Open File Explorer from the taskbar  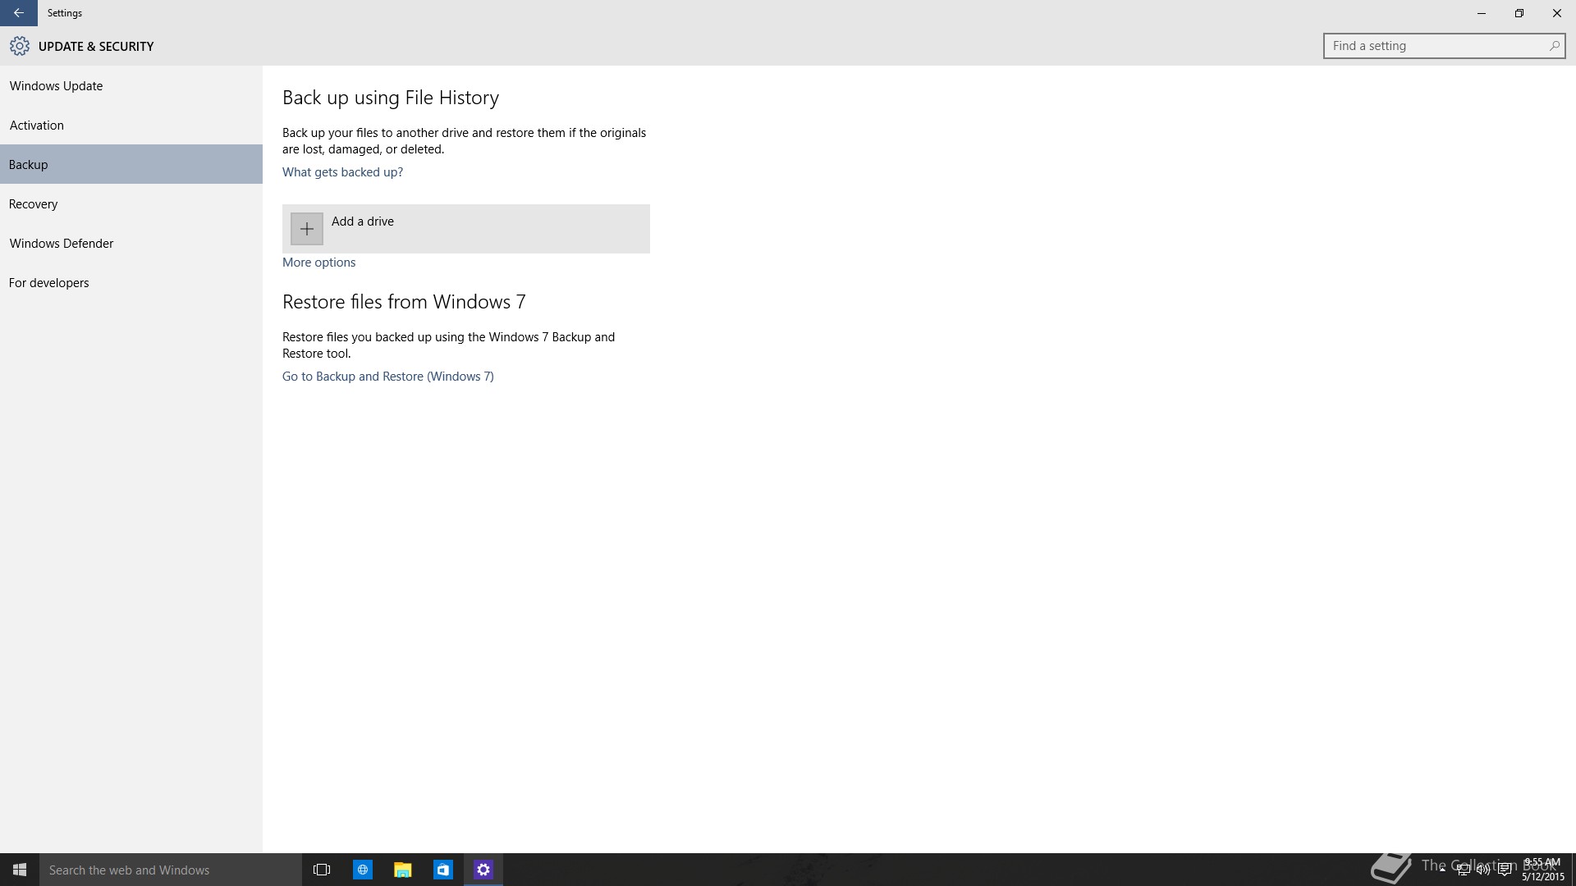[402, 870]
